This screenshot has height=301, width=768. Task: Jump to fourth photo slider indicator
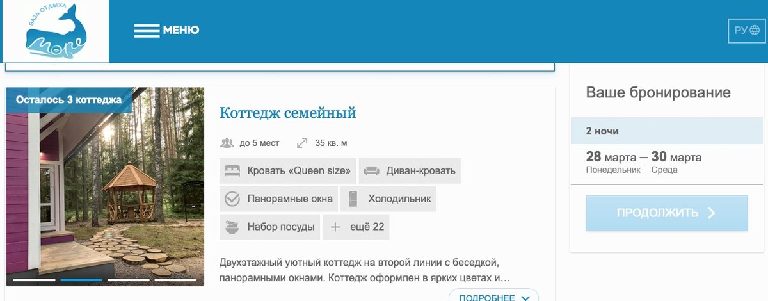175,280
